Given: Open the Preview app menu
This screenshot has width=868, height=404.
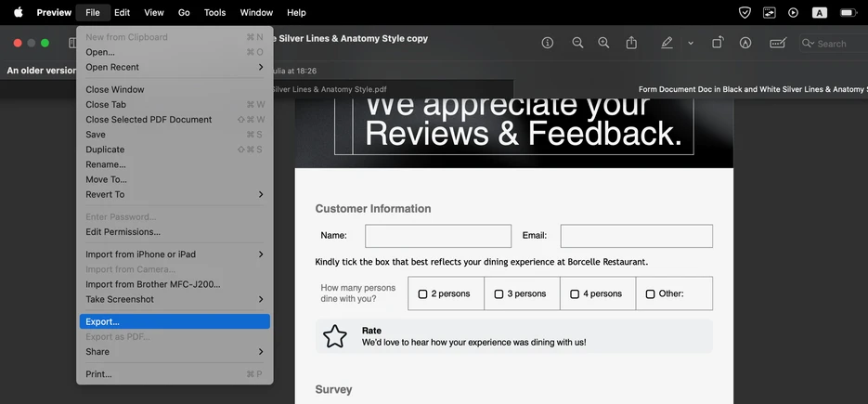Looking at the screenshot, I should pos(54,12).
